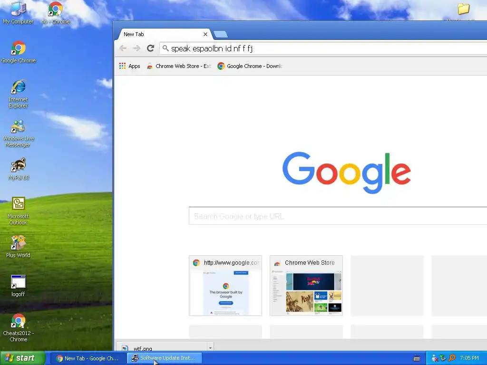Open the Google Chrome - Download bookmark
The image size is (487, 365).
tap(250, 66)
